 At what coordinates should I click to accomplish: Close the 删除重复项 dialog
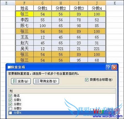[x=114, y=67]
